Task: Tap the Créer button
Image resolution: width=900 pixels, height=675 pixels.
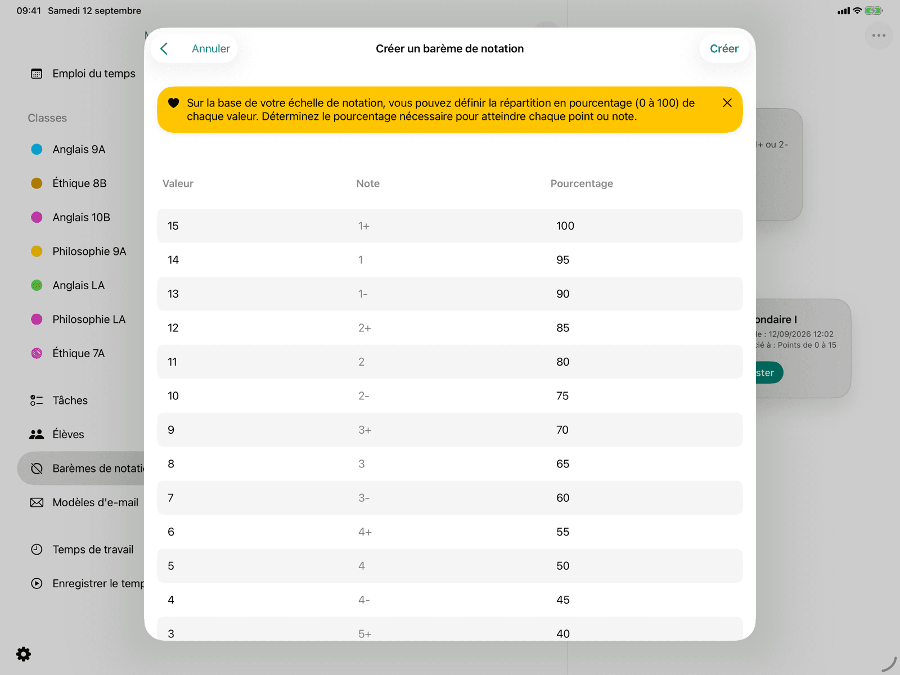Action: 724,49
